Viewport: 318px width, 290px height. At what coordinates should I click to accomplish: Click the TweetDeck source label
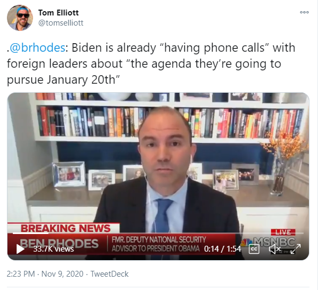(109, 274)
